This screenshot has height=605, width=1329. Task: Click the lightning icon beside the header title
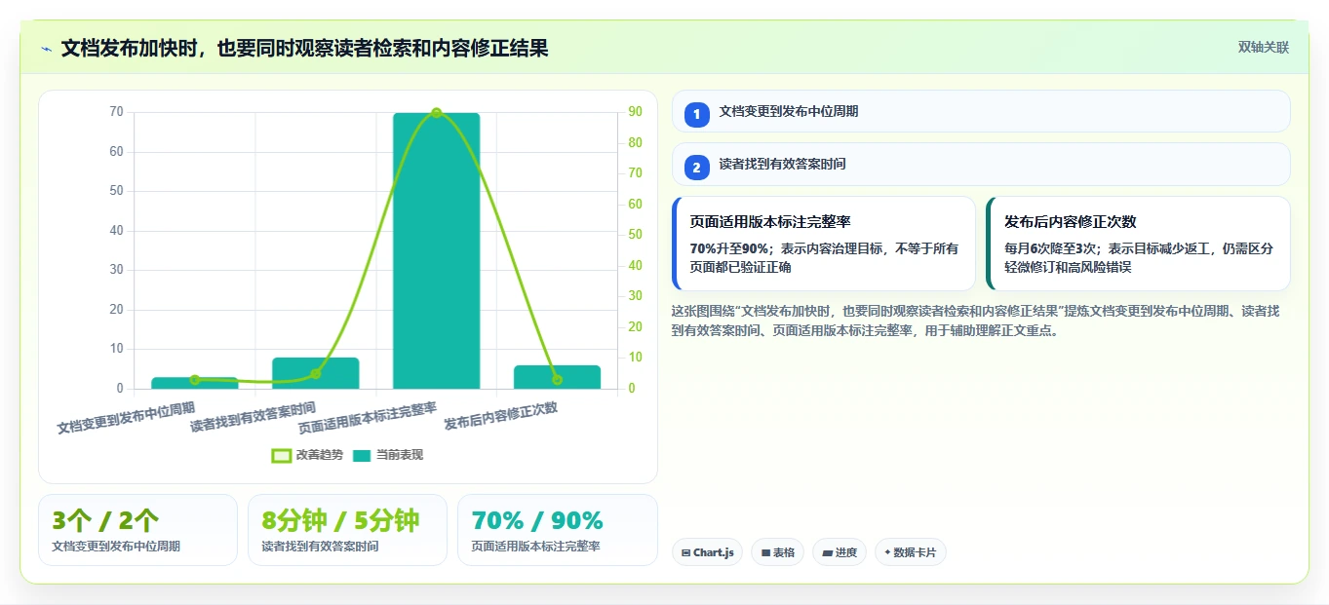(46, 49)
